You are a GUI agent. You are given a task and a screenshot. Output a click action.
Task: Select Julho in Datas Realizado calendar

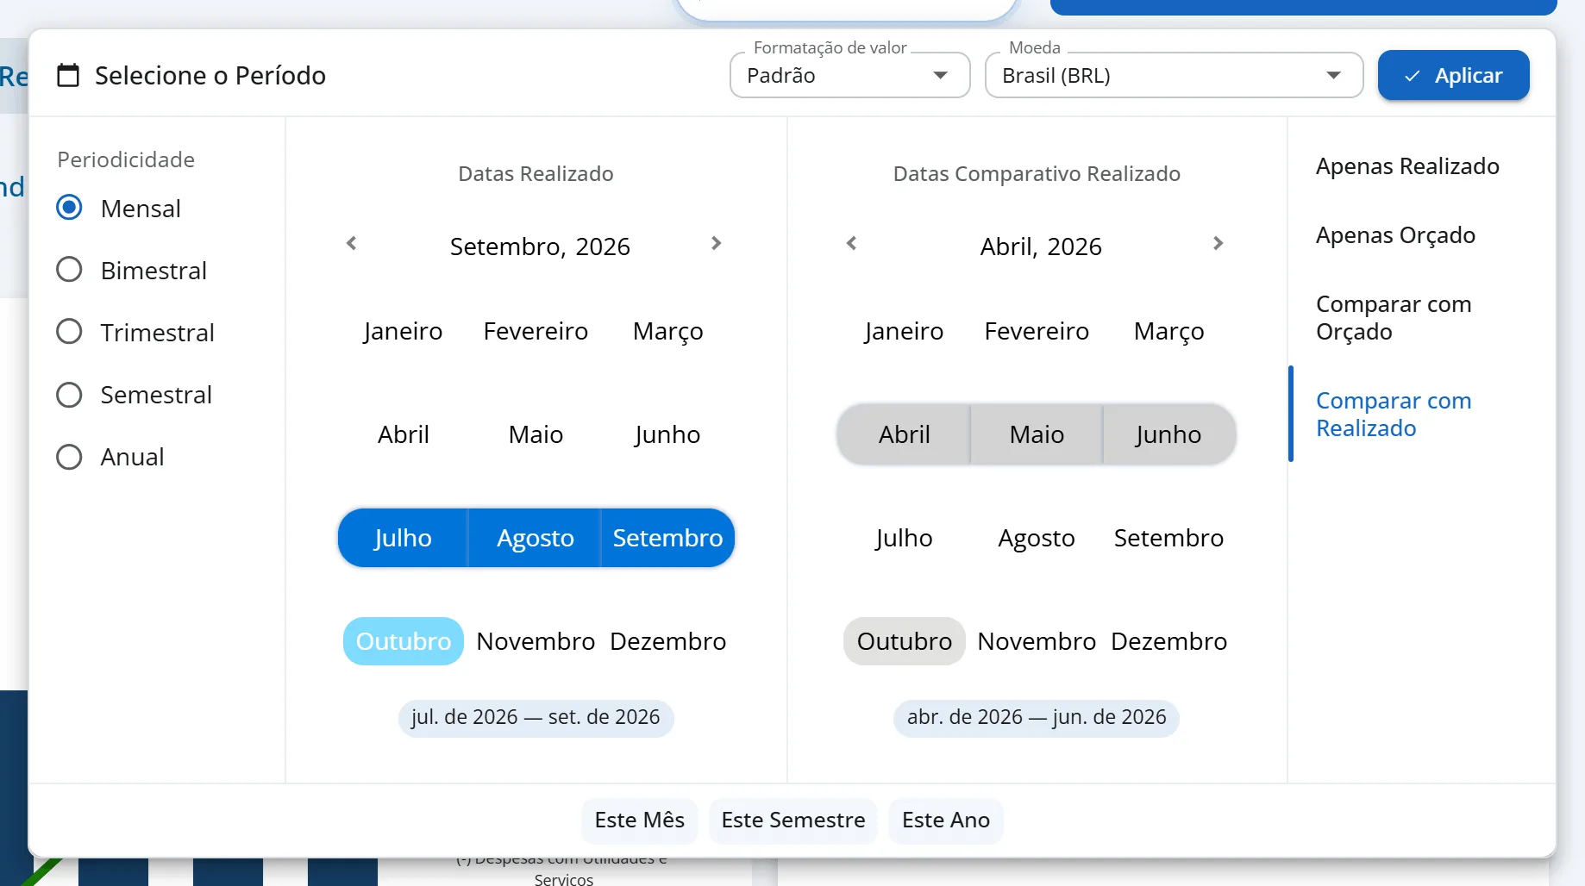click(403, 538)
